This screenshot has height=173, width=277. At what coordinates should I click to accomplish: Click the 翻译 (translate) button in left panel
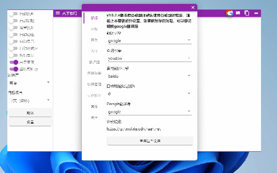tap(30, 113)
